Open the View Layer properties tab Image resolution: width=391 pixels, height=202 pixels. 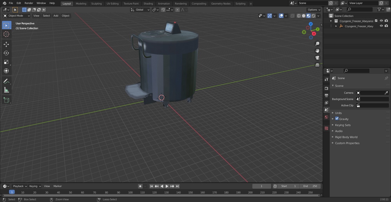point(326,103)
